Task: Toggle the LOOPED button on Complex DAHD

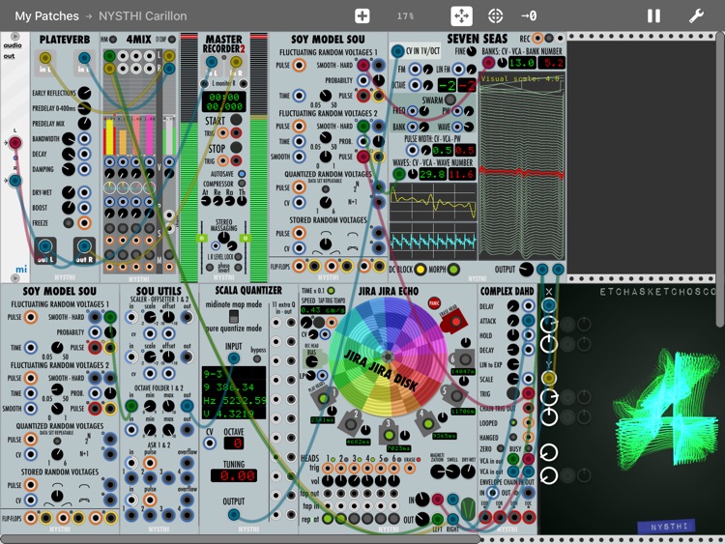Action: [x=512, y=423]
